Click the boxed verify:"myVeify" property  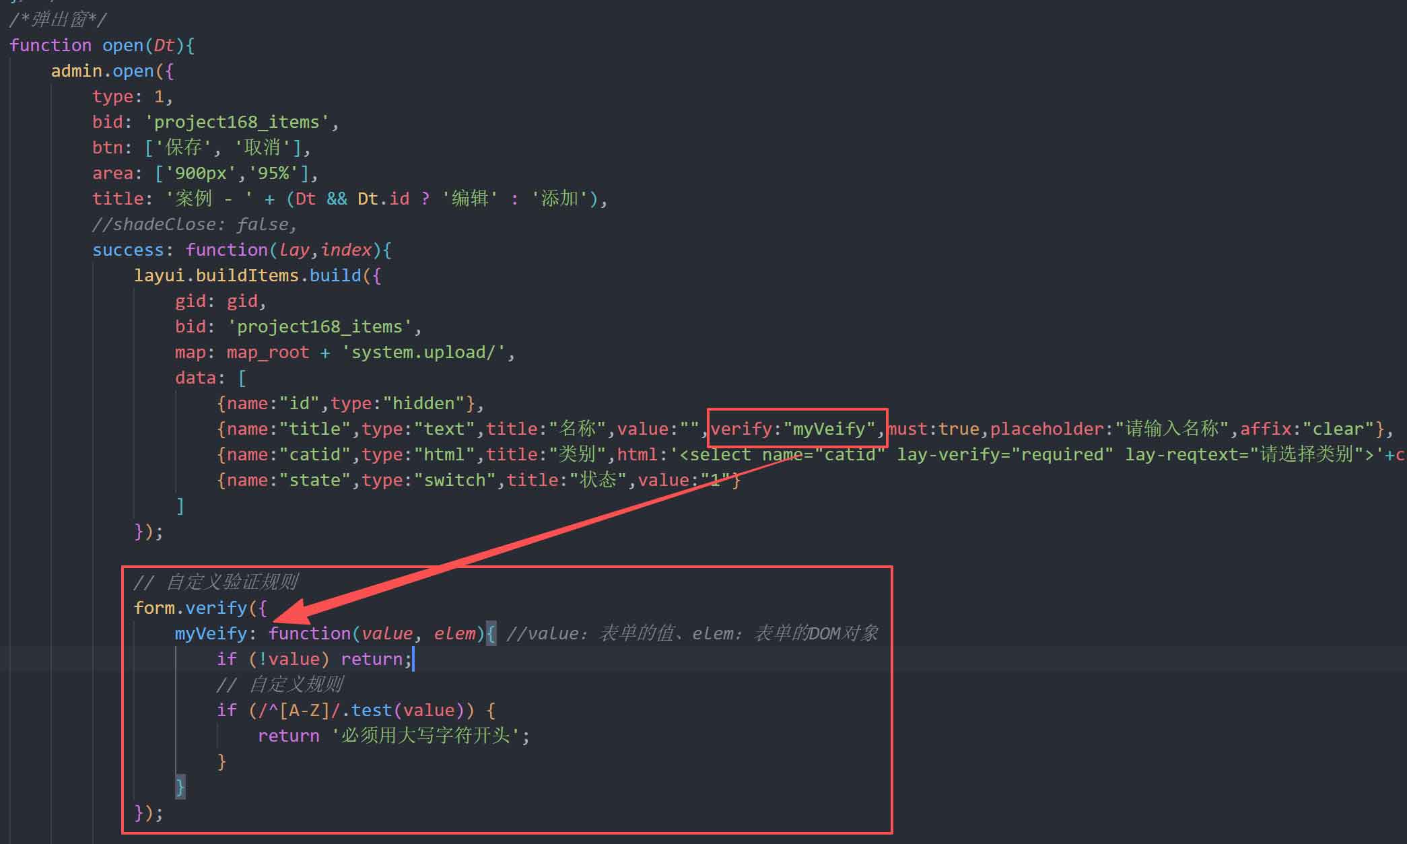coord(793,429)
